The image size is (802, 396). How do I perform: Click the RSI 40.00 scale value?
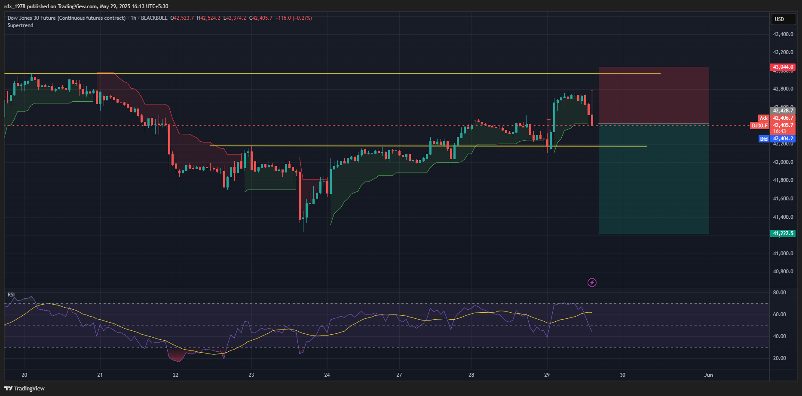click(780, 336)
